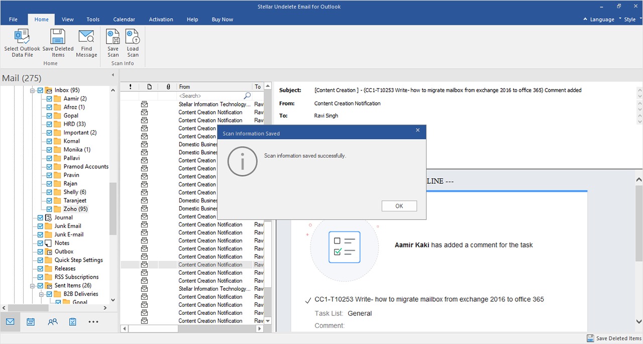Show more navigation options (three dots)
Screen dimensions: 643x344
(x=93, y=322)
